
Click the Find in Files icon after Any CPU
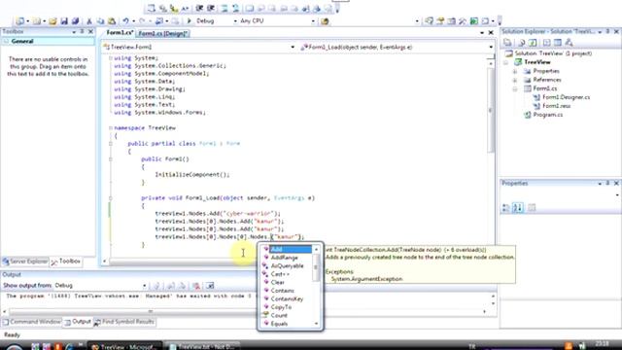coord(325,21)
